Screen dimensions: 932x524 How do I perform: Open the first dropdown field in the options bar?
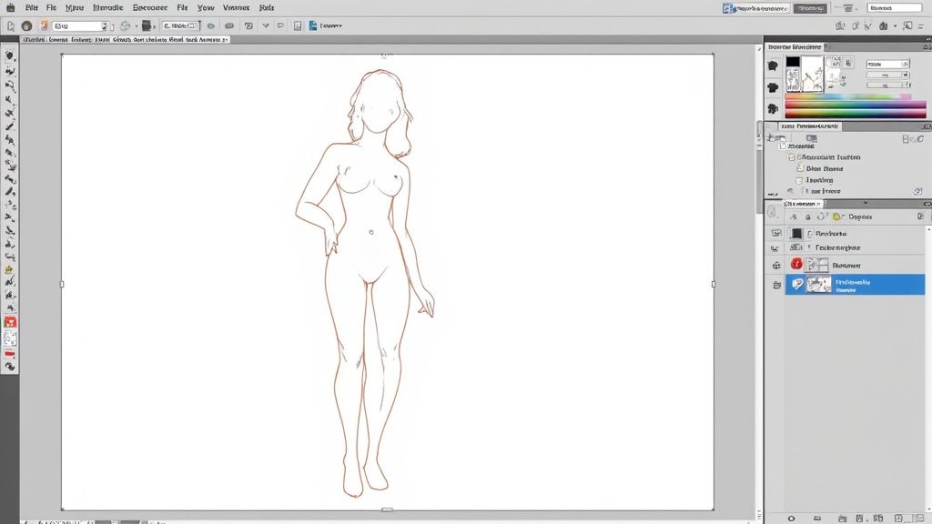(x=80, y=26)
